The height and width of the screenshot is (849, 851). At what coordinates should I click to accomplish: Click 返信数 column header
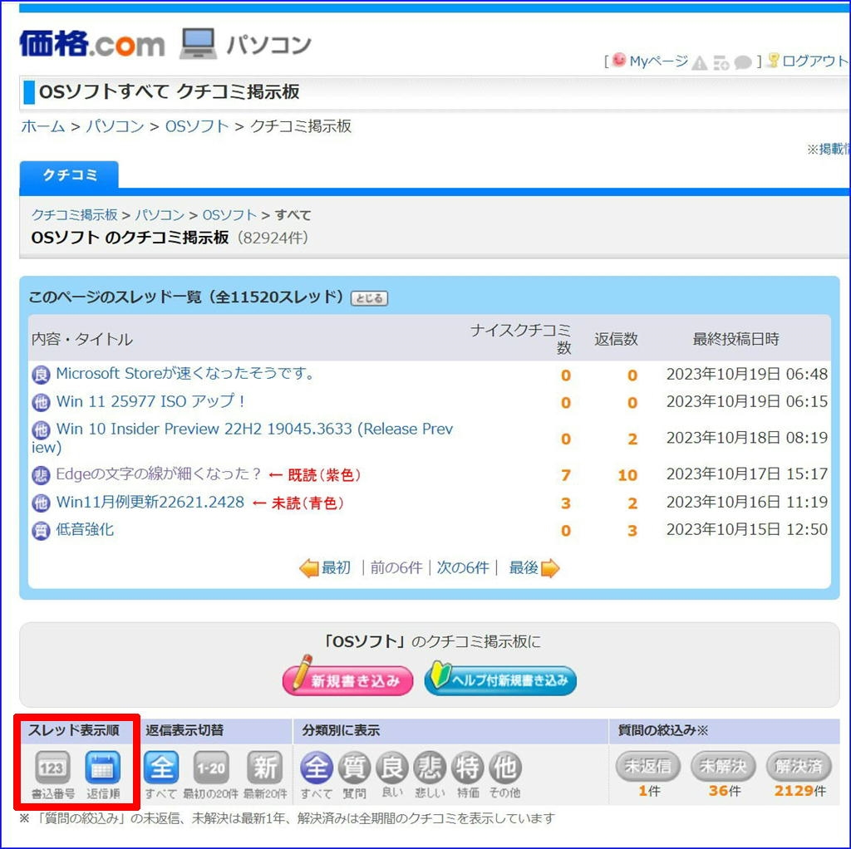coord(616,339)
